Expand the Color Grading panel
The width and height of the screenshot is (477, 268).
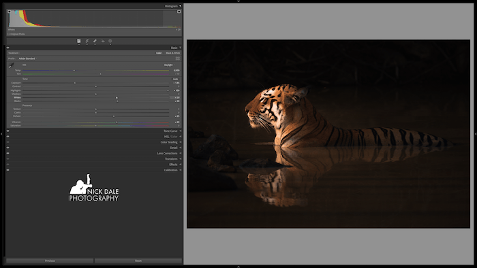tap(180, 142)
